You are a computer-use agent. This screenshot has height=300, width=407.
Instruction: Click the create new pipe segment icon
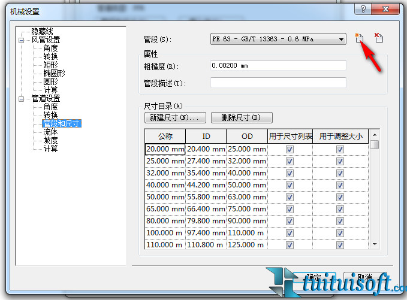pyautogui.click(x=360, y=38)
